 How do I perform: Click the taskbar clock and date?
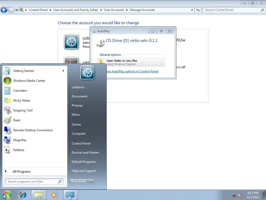[253, 195]
